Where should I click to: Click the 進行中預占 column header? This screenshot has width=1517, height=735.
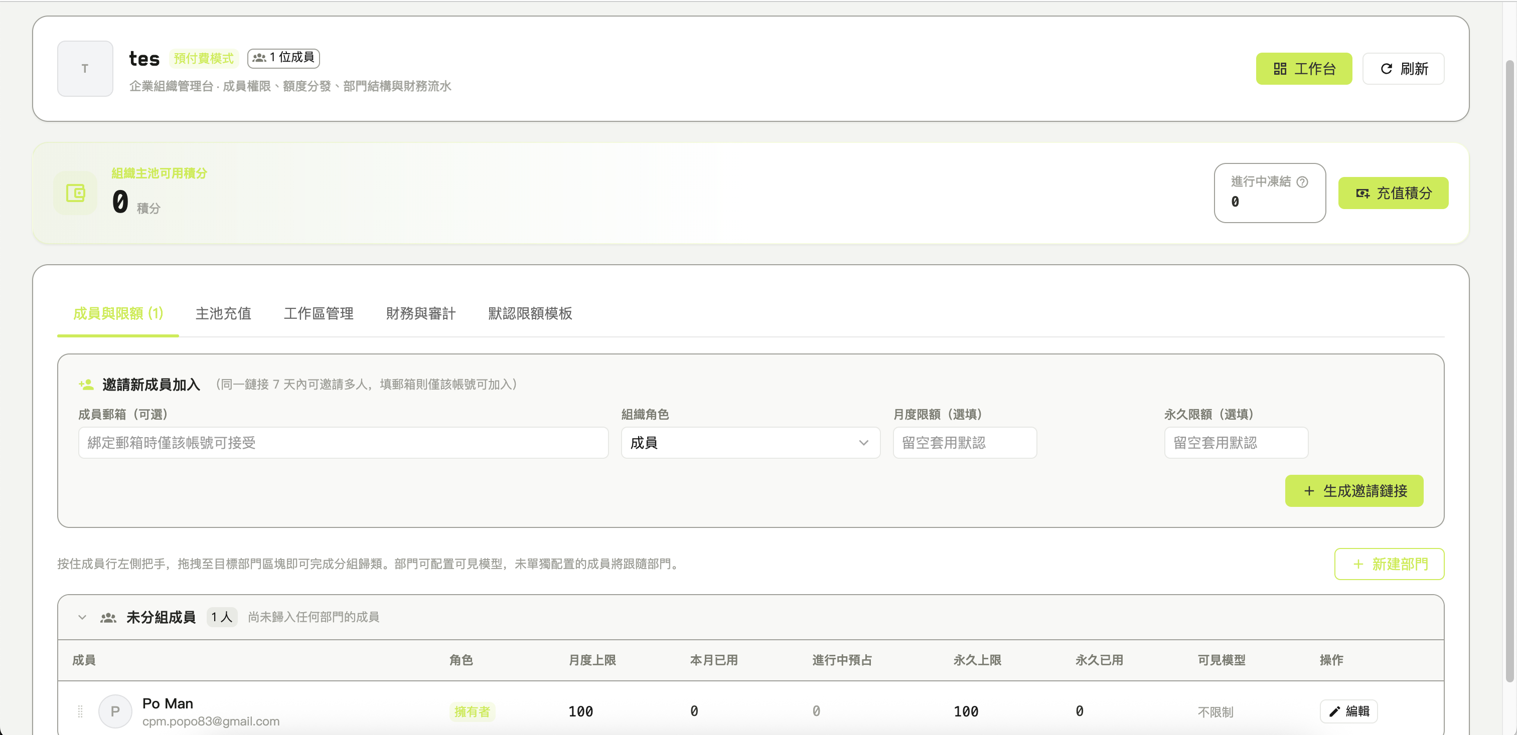pos(842,660)
